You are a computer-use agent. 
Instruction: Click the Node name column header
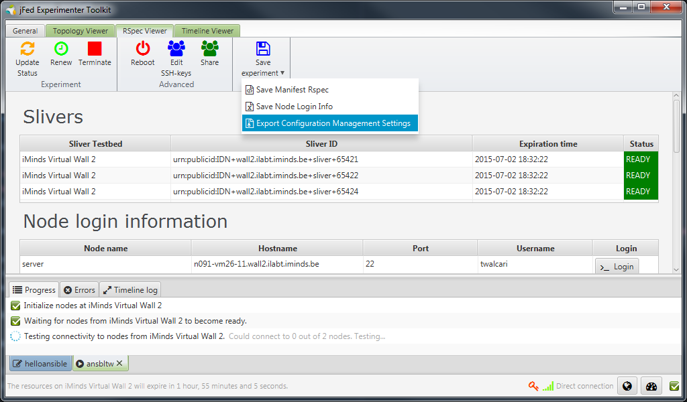point(105,248)
